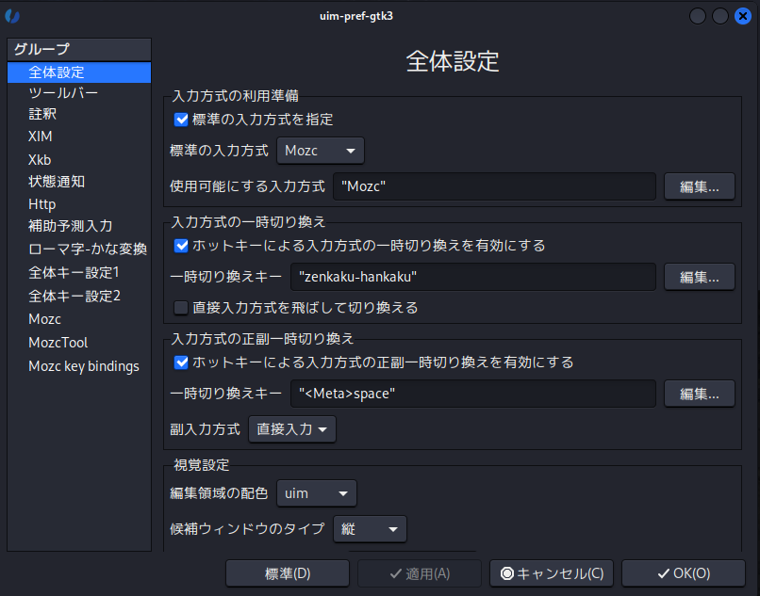
Task: Select ローマ字-かな変換 group
Action: tap(79, 249)
